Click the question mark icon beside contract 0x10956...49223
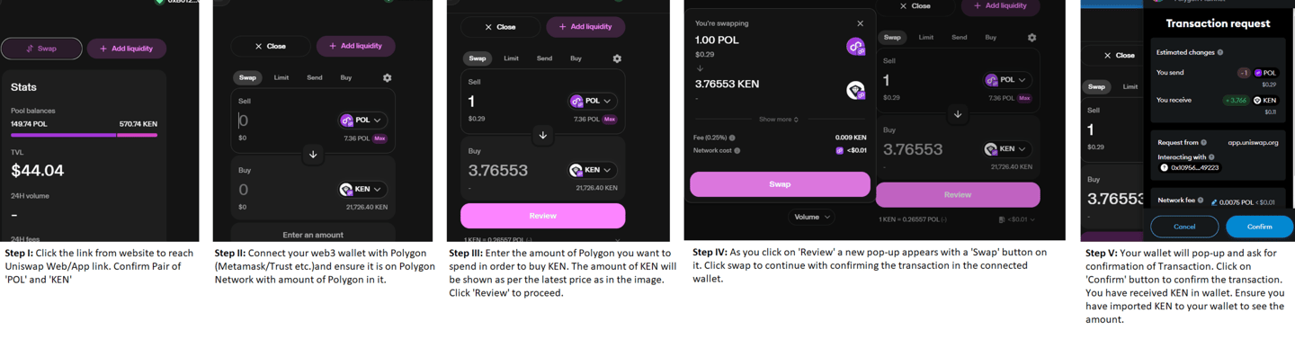The image size is (1295, 339). click(x=1164, y=167)
